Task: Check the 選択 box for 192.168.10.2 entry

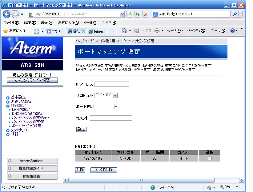Action: point(209,158)
